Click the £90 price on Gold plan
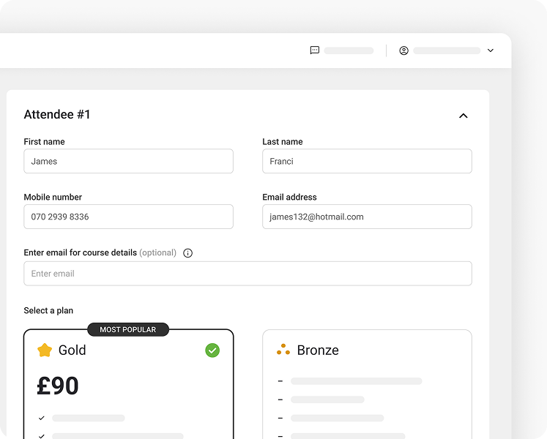Viewport: 547px width, 439px height. tap(58, 386)
